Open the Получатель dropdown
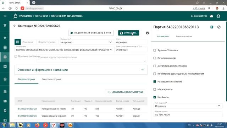The image size is (227, 128). (x=64, y=50)
